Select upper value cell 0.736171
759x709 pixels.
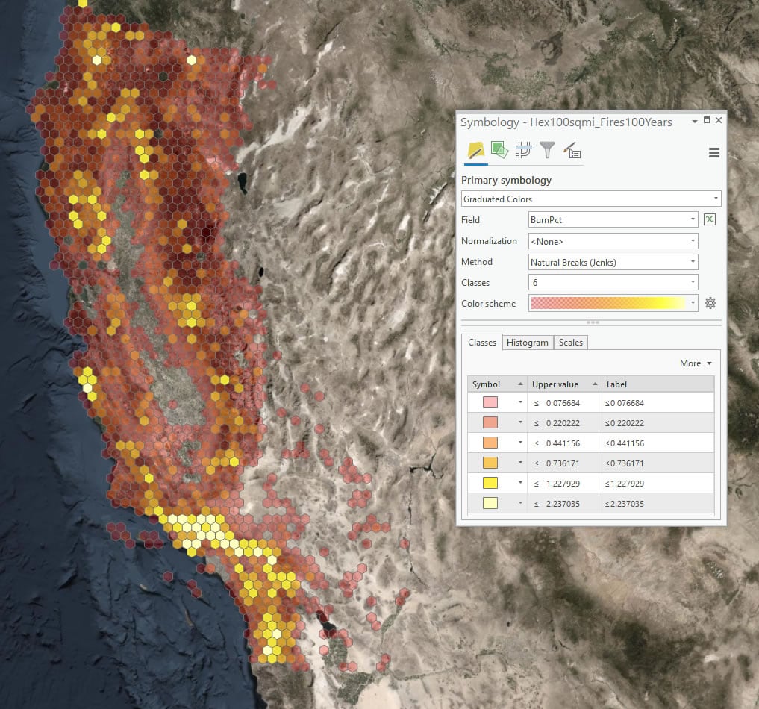point(564,463)
